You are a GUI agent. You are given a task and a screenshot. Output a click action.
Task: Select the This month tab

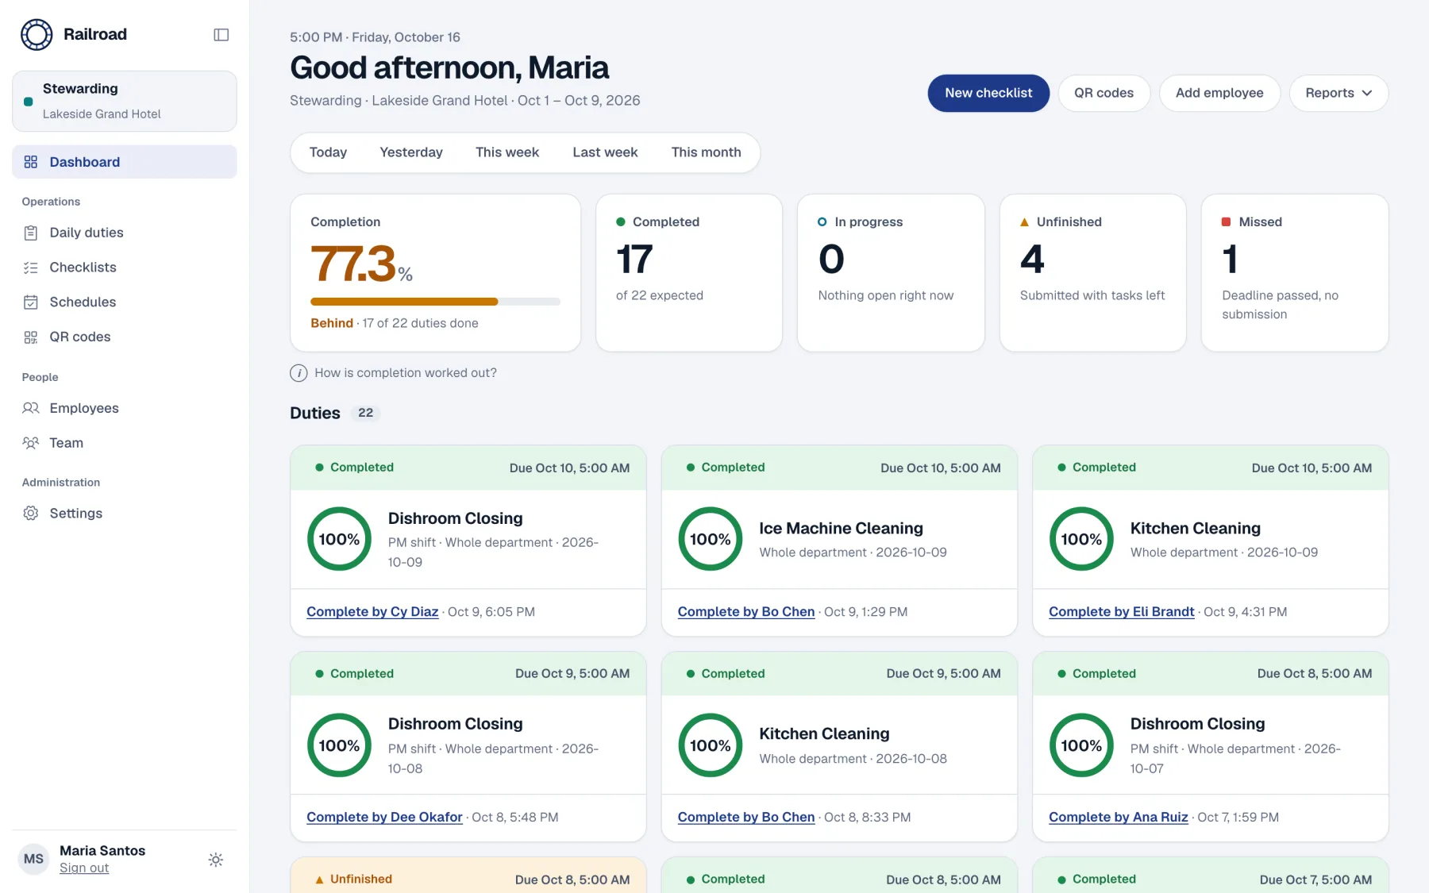click(706, 152)
